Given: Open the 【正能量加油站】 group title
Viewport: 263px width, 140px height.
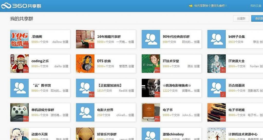Looking at the screenshot, I should click(109, 85).
